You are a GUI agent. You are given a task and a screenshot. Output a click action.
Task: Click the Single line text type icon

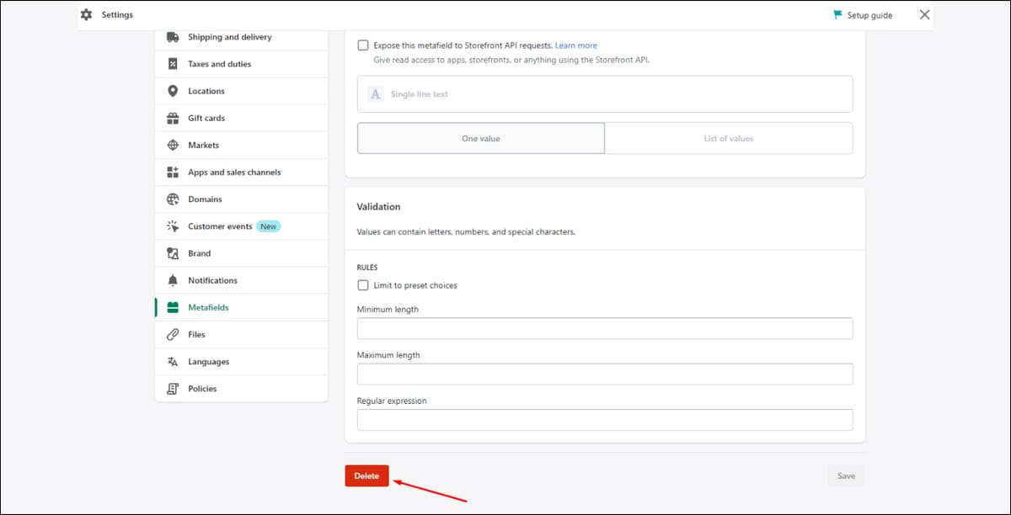click(376, 94)
